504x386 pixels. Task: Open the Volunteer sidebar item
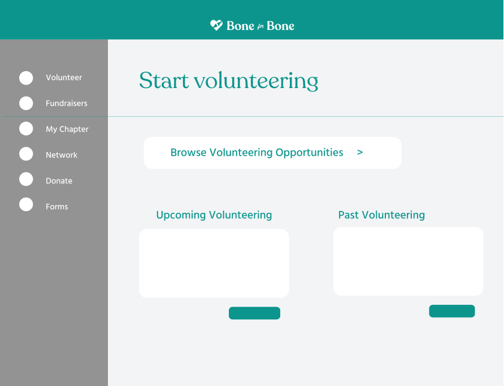click(x=64, y=77)
